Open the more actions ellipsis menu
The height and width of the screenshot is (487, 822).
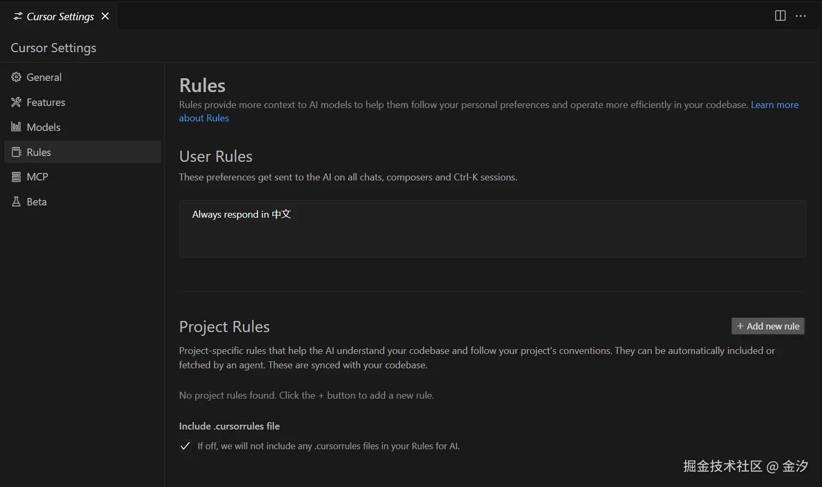[801, 16]
